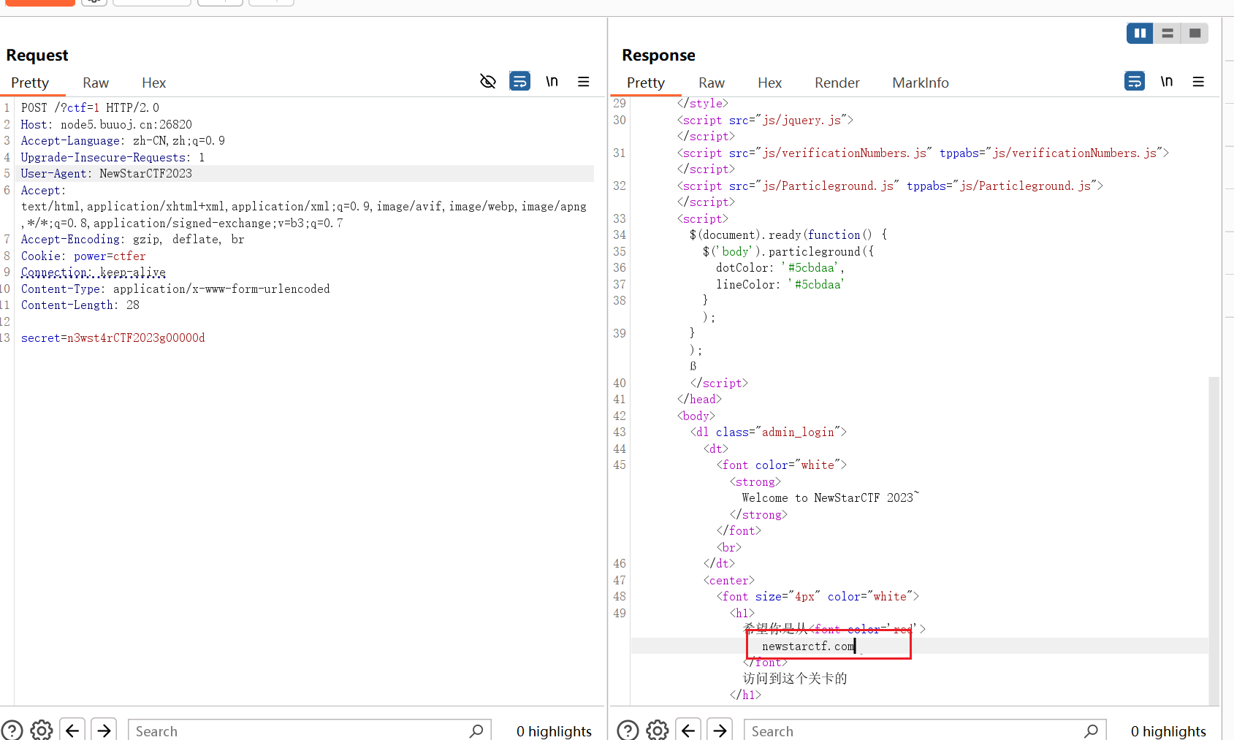Image resolution: width=1234 pixels, height=740 pixels.
Task: Click the Upgrade-Insecure-Requests header line
Action: pos(113,157)
